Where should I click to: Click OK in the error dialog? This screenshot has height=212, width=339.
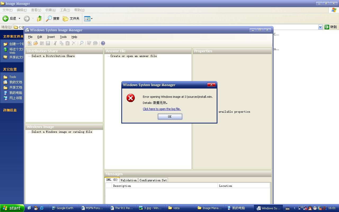click(x=170, y=117)
